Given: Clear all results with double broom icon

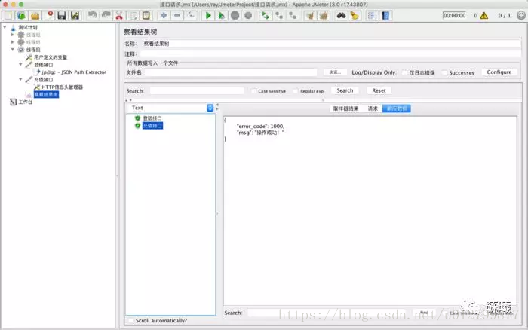Looking at the screenshot, I should pyautogui.click(x=324, y=16).
